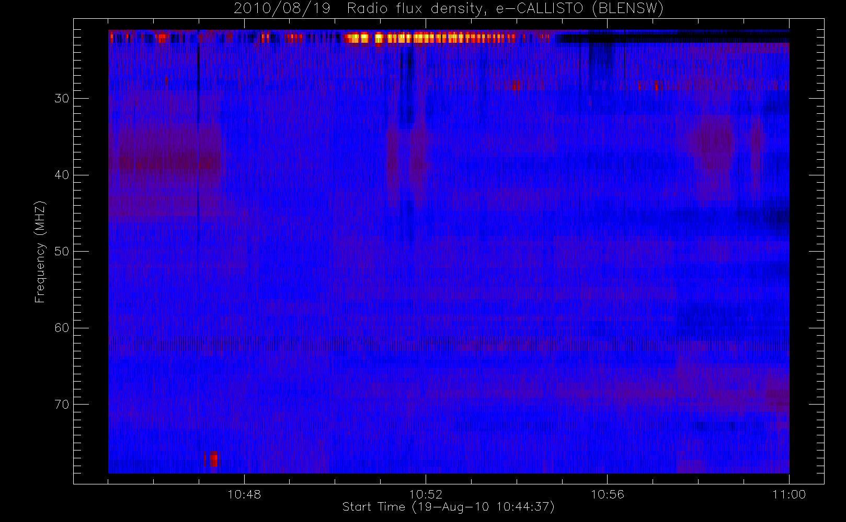
Task: Click the 11:00 time tick label
Action: 788,494
